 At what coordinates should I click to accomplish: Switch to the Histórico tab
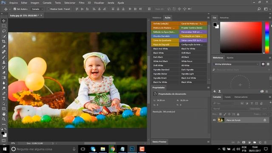(x=157, y=18)
